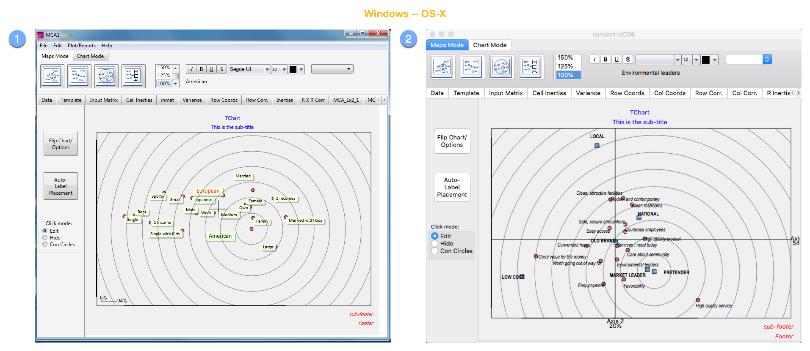Image resolution: width=810 pixels, height=351 pixels.
Task: Click the black color swatch in MCA1 toolbar
Action: 293,69
